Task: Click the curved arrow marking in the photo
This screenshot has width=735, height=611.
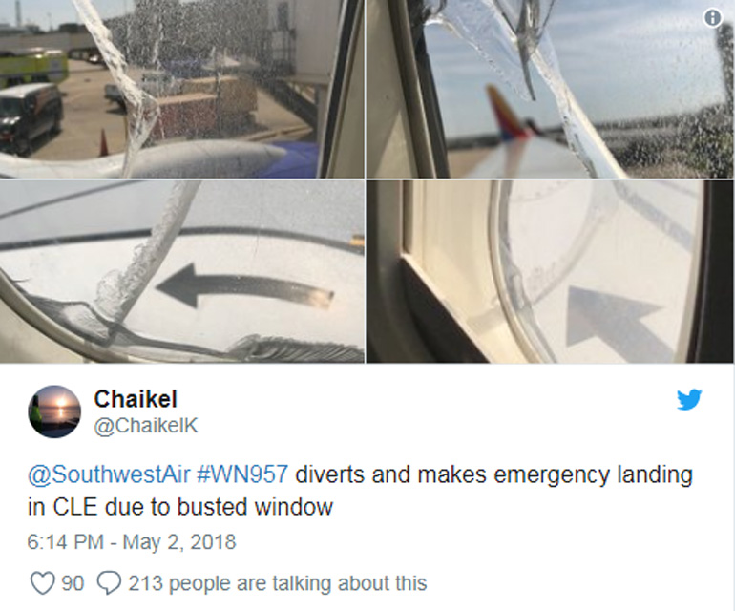Action: [244, 286]
